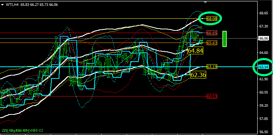Click the cyan 63.14 price tag on axis
Image resolution: width=273 pixels, height=135 pixels.
click(x=263, y=67)
